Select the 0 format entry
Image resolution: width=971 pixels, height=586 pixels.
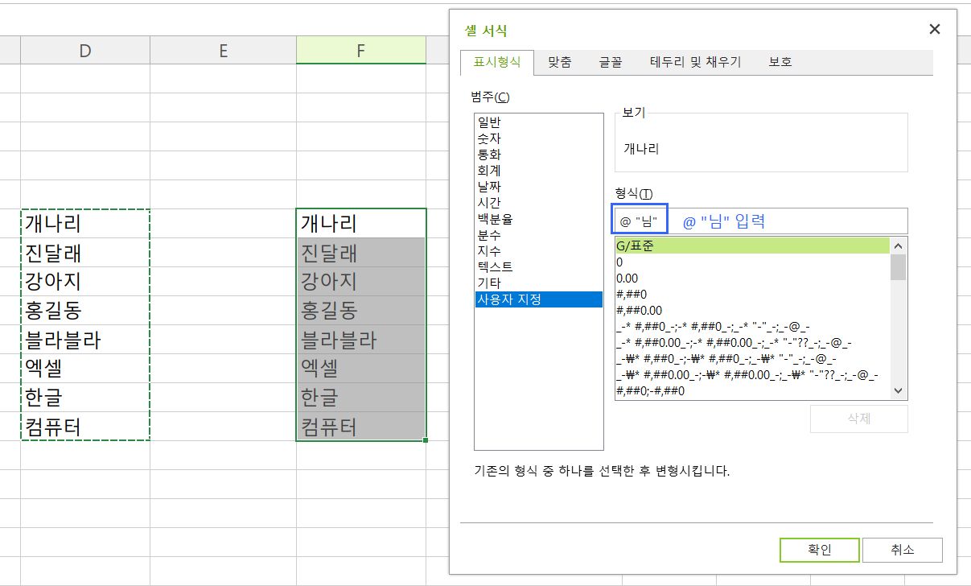point(752,262)
